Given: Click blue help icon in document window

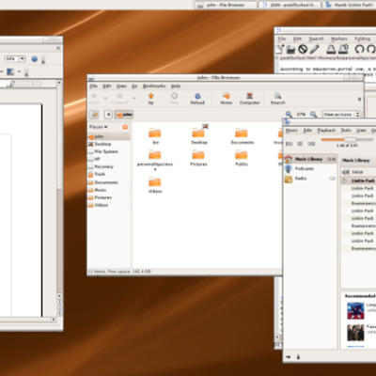Looking at the screenshot, I should tap(35, 59).
